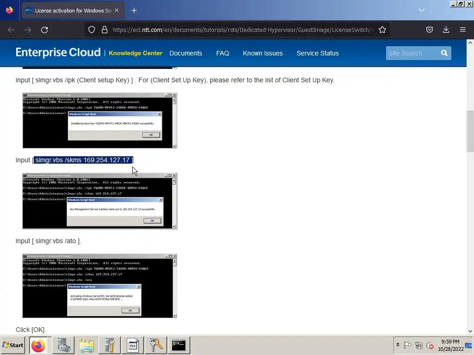Reload the current page

pos(44,30)
